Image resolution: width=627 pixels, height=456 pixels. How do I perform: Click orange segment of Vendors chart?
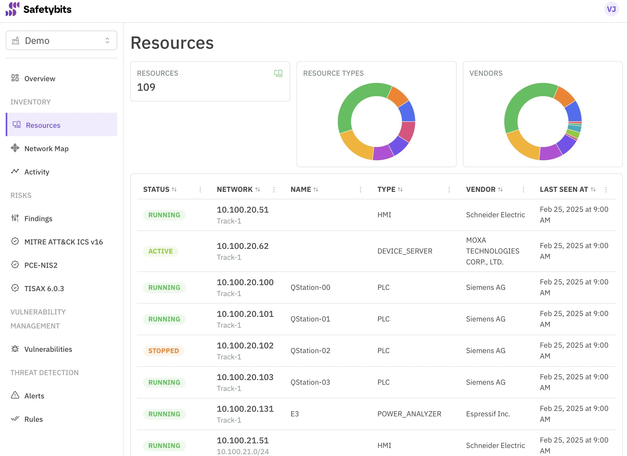point(564,96)
